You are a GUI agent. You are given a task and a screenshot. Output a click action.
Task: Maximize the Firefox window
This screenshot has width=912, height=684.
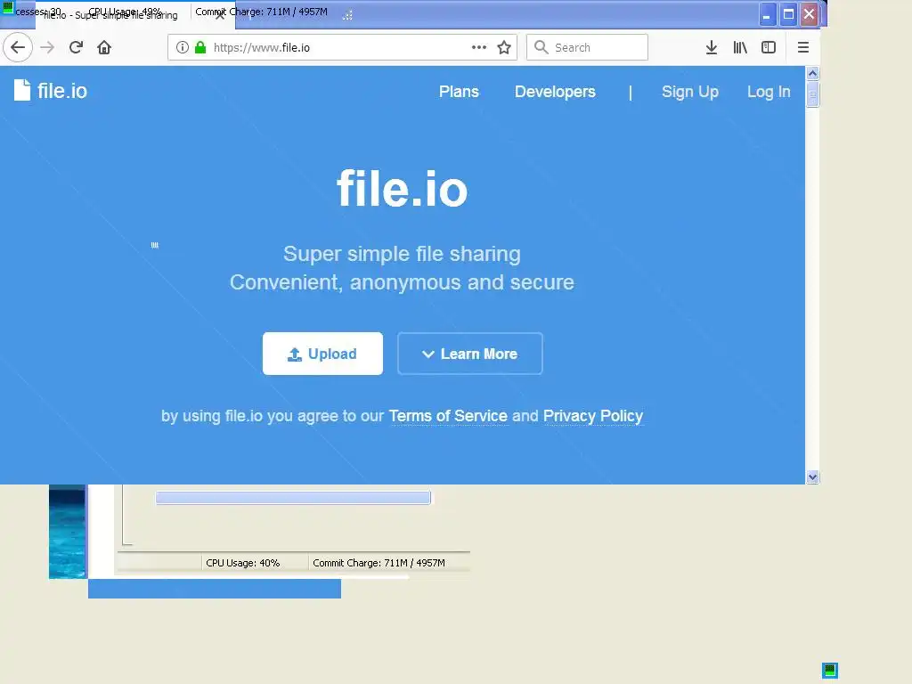click(x=788, y=14)
